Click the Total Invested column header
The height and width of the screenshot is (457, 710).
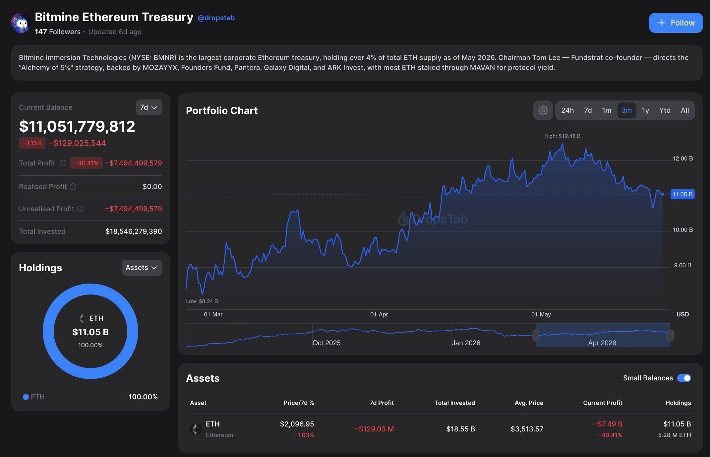tap(455, 403)
